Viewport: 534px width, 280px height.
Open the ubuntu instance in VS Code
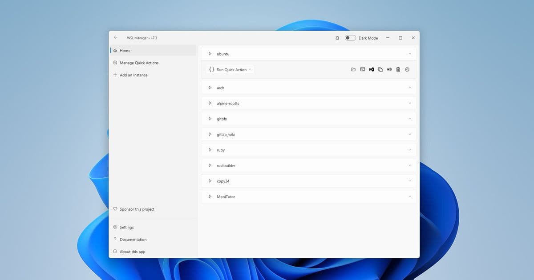coord(371,69)
